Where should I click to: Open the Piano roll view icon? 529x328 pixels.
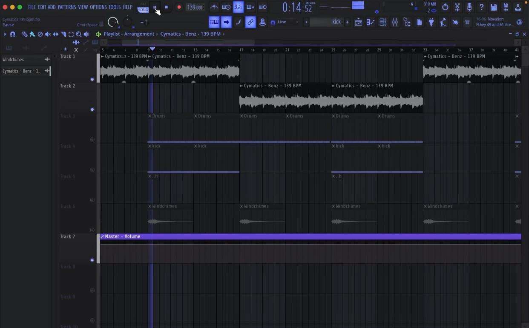[371, 22]
